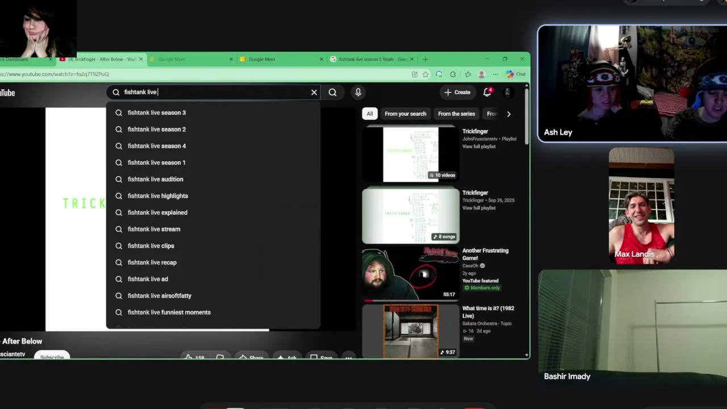727x409 pixels.
Task: Open YouTube notifications bell
Action: (487, 92)
